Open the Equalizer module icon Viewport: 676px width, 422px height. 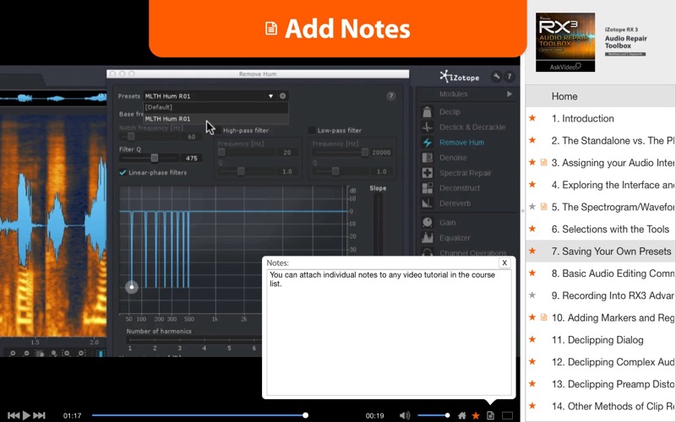click(x=427, y=238)
